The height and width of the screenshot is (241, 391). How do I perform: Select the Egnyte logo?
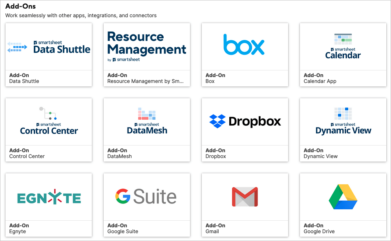(49, 197)
